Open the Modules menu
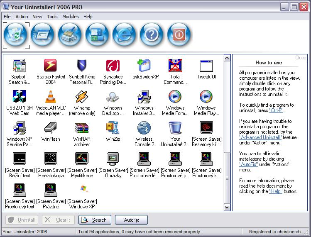Viewport: 311px width, 237px height. coord(71,17)
